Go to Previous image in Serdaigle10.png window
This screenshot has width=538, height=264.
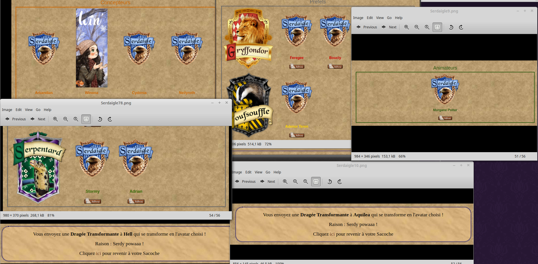click(245, 182)
